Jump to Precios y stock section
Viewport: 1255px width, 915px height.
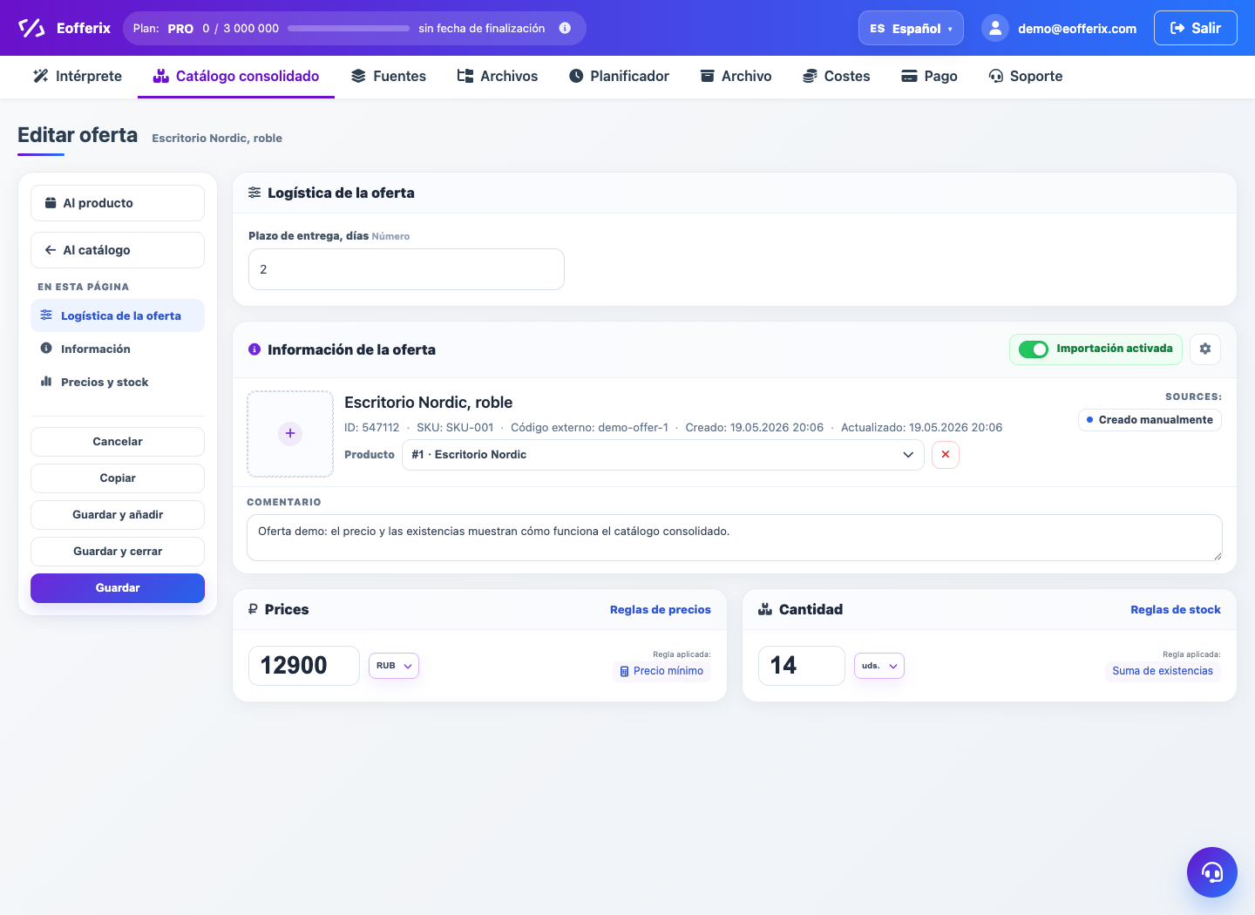pos(118,382)
